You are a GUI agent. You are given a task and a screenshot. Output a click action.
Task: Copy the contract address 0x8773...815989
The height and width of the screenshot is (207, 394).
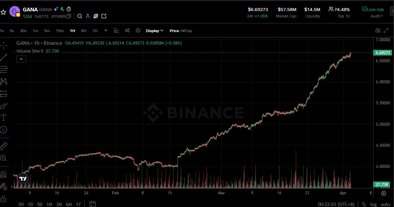69,16
